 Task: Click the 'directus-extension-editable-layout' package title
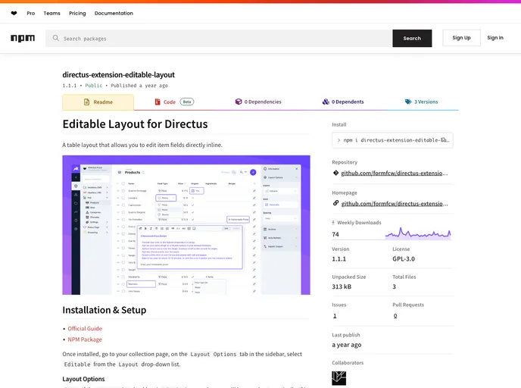click(119, 75)
